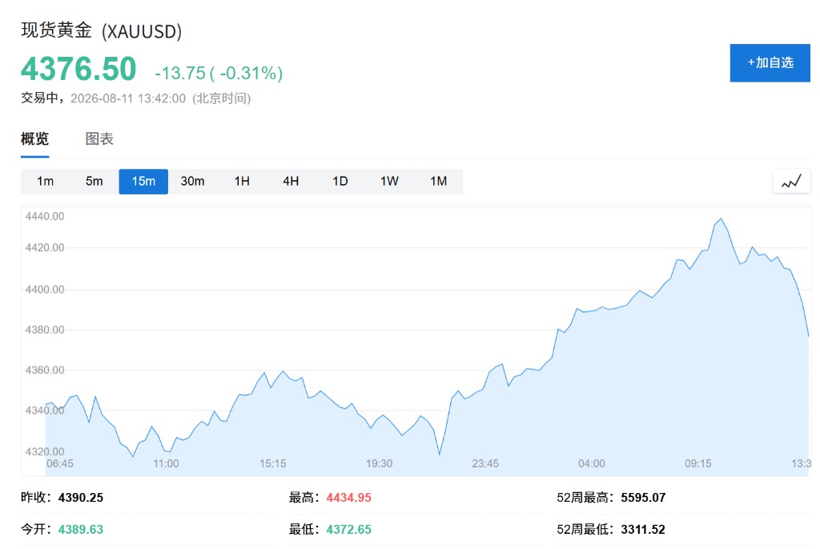Choose the 15m interval button

143,182
